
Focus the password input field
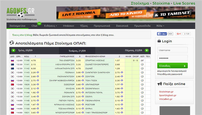pyautogui.click(x=172, y=58)
